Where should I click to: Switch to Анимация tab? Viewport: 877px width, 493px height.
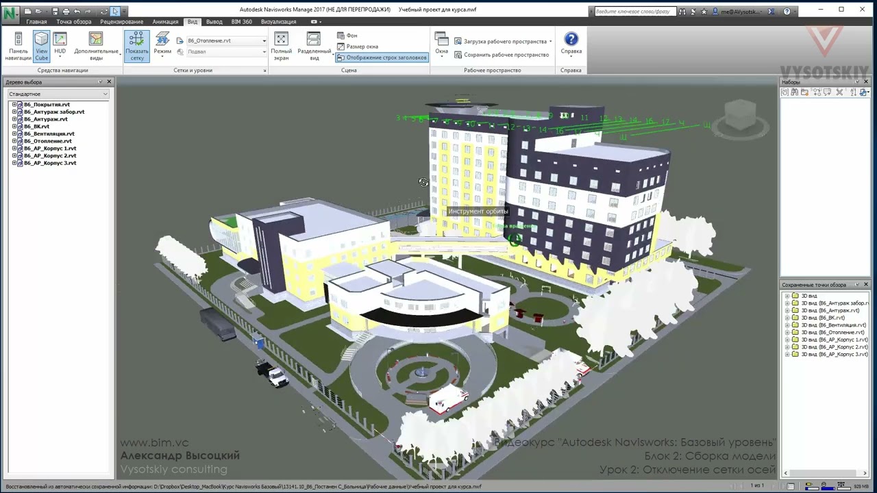coord(165,22)
